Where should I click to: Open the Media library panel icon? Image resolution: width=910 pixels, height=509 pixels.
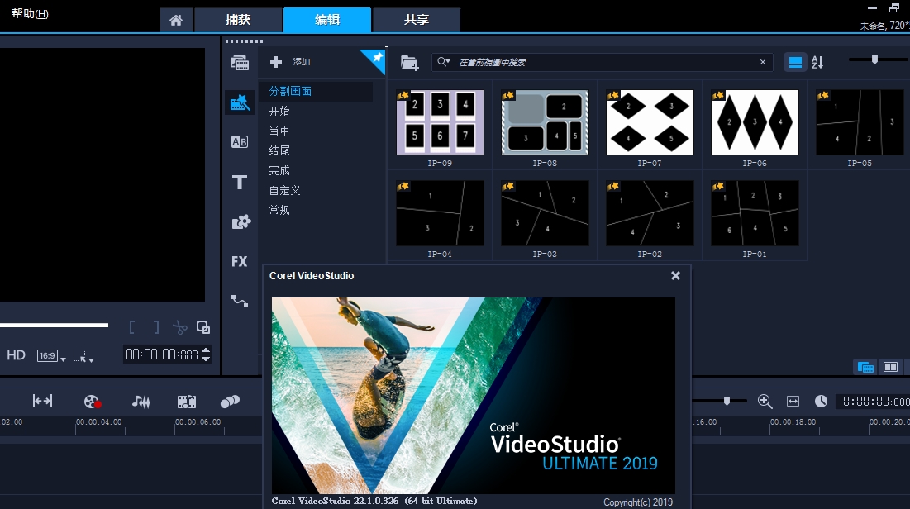click(x=240, y=63)
